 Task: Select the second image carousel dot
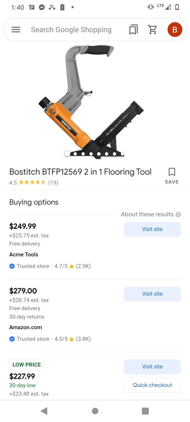[x=75, y=154]
